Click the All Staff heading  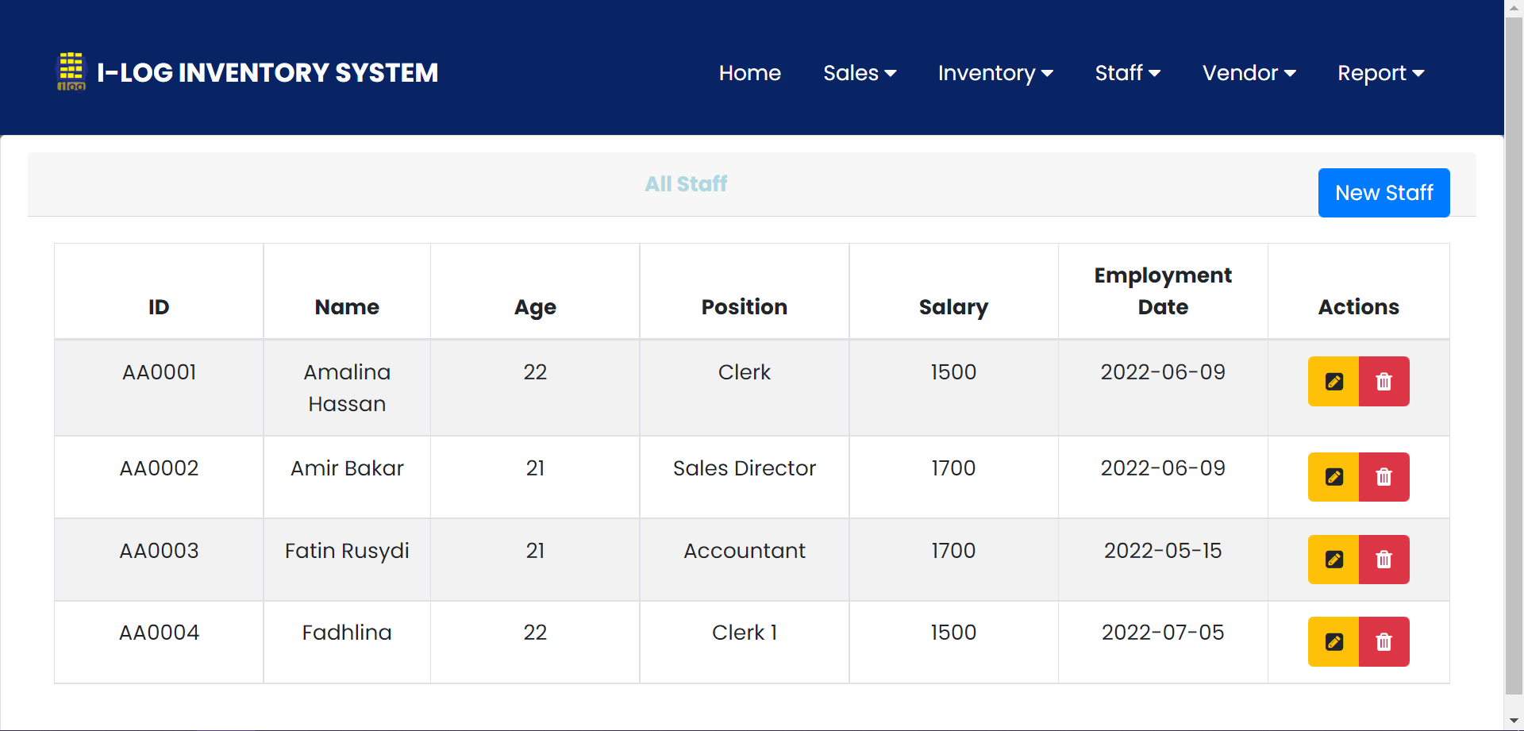[686, 184]
